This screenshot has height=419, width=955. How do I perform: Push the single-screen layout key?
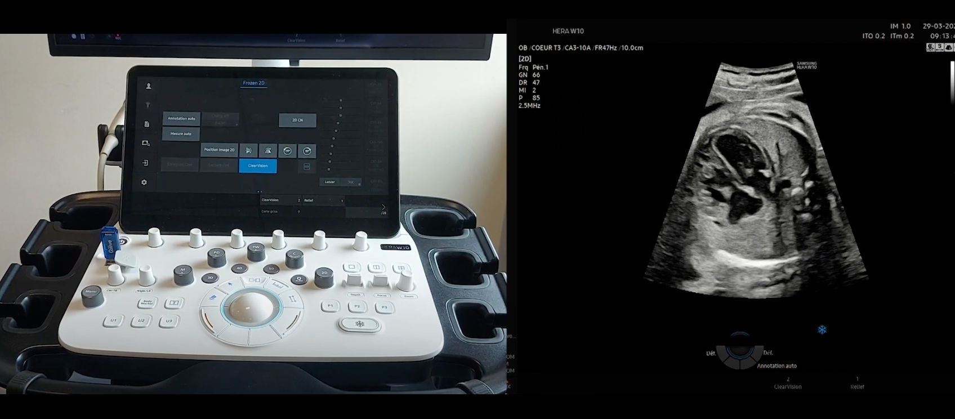point(351,267)
